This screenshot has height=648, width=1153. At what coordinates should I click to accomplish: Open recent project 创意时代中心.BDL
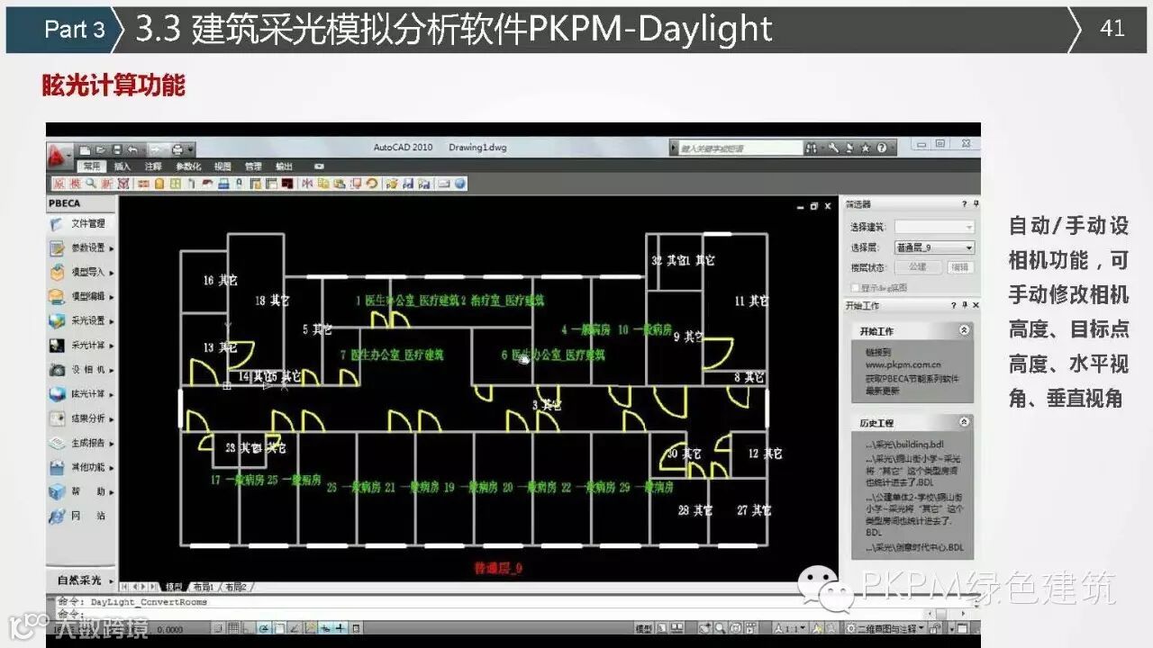tap(914, 546)
